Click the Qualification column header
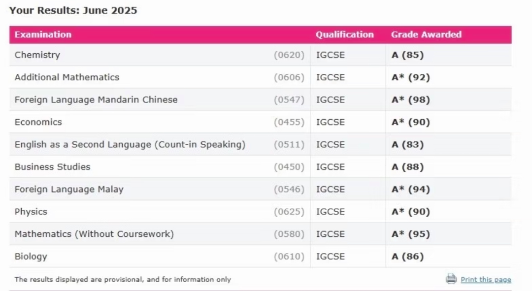532x291 pixels. coord(345,34)
